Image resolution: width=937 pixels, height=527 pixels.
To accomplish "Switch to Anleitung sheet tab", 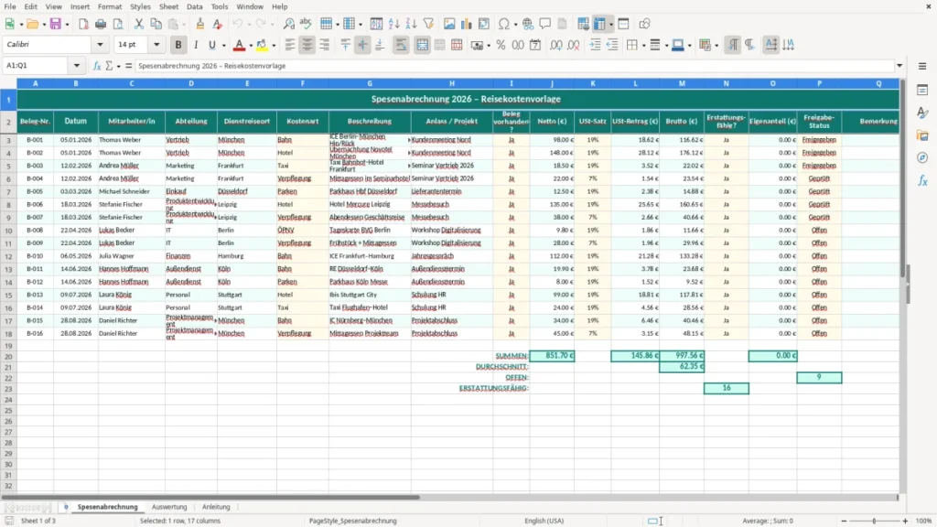I will (216, 507).
